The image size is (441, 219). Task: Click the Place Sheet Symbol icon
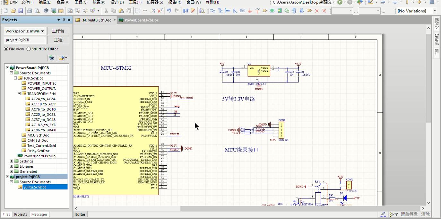272,11
